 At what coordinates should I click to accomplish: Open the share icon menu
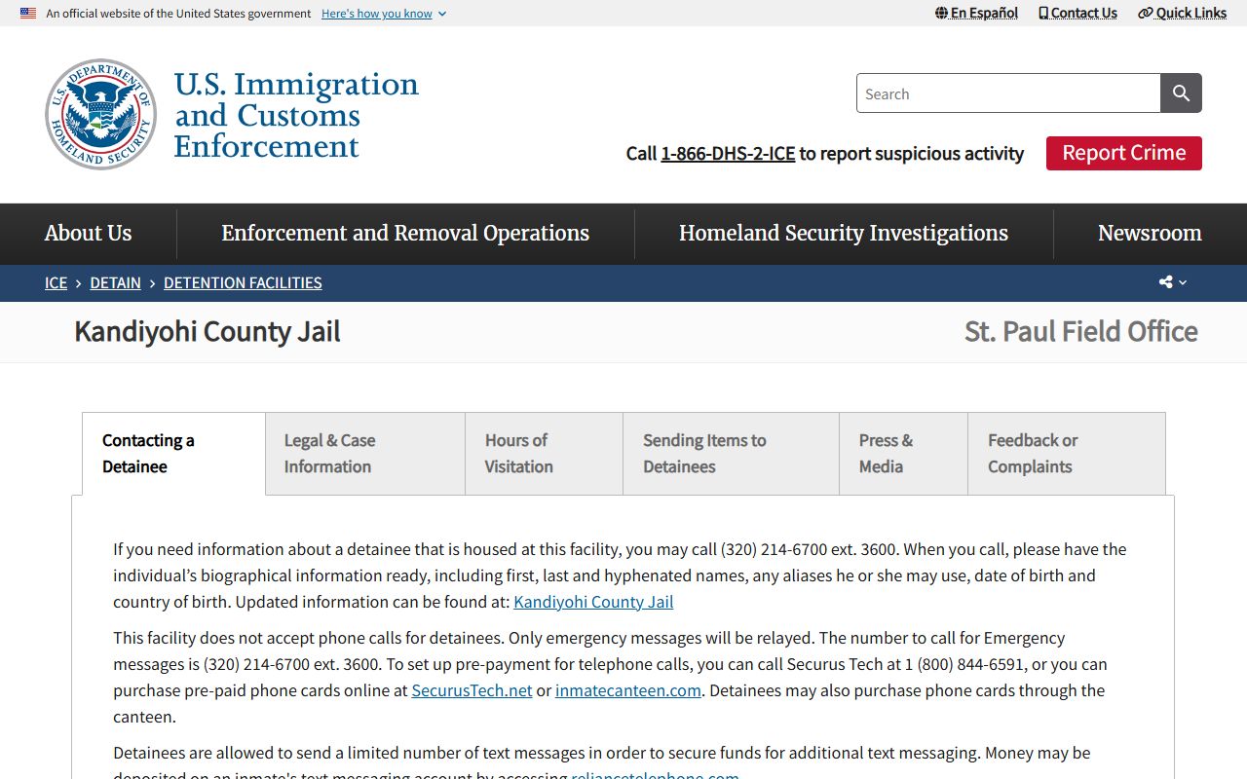1166,282
